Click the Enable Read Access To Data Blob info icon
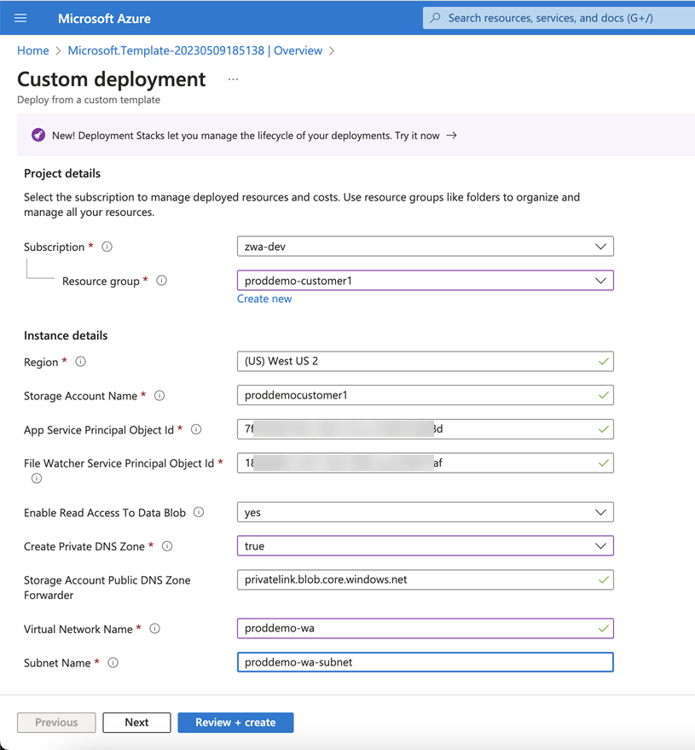695x750 pixels. click(x=200, y=512)
